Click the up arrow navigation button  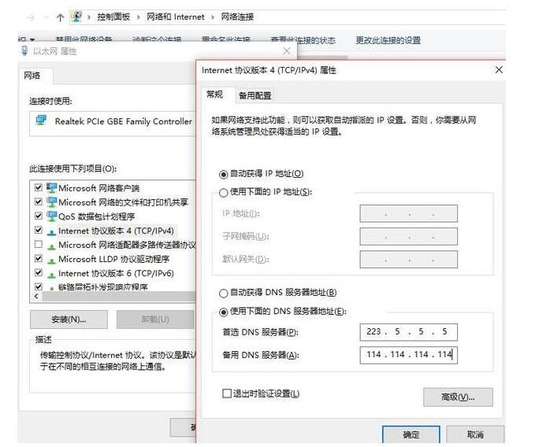[60, 17]
